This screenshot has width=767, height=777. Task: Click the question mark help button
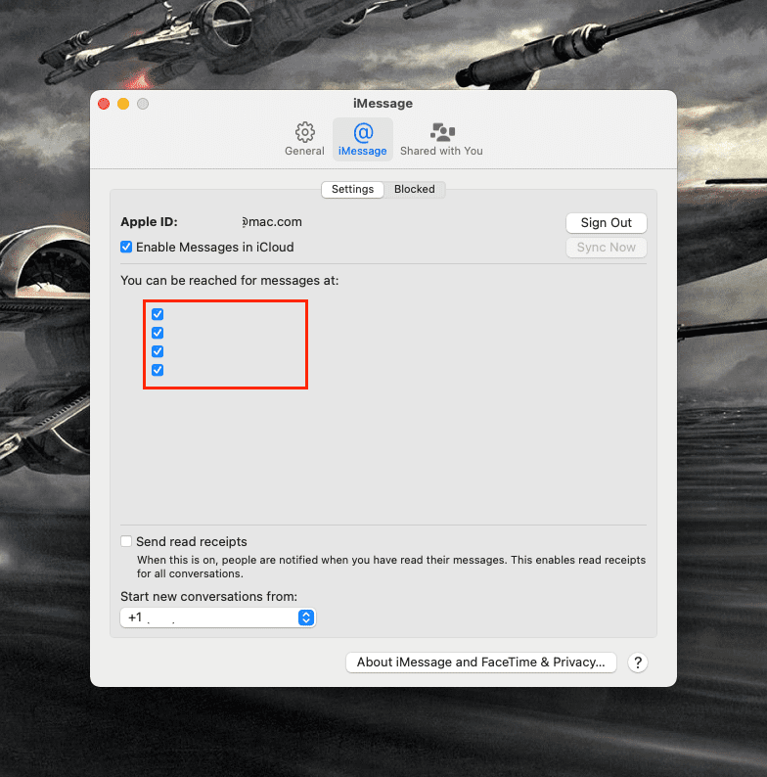pyautogui.click(x=638, y=663)
